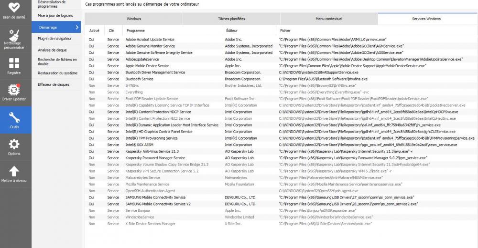Open Nettoyage personnalisé broom icon

pyautogui.click(x=14, y=35)
